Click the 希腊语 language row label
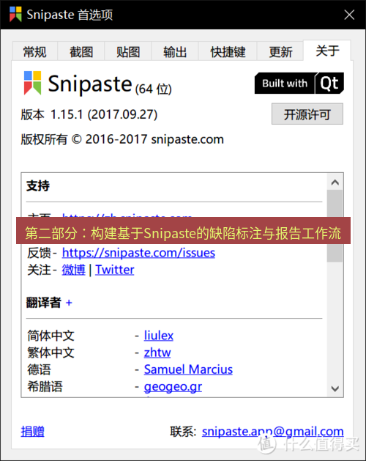The height and width of the screenshot is (461, 366). pos(45,387)
